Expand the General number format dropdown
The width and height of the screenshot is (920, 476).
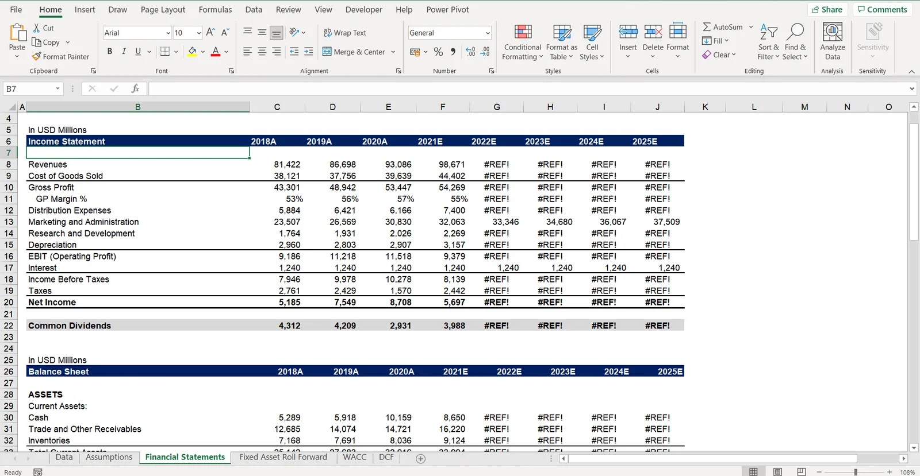pyautogui.click(x=488, y=33)
